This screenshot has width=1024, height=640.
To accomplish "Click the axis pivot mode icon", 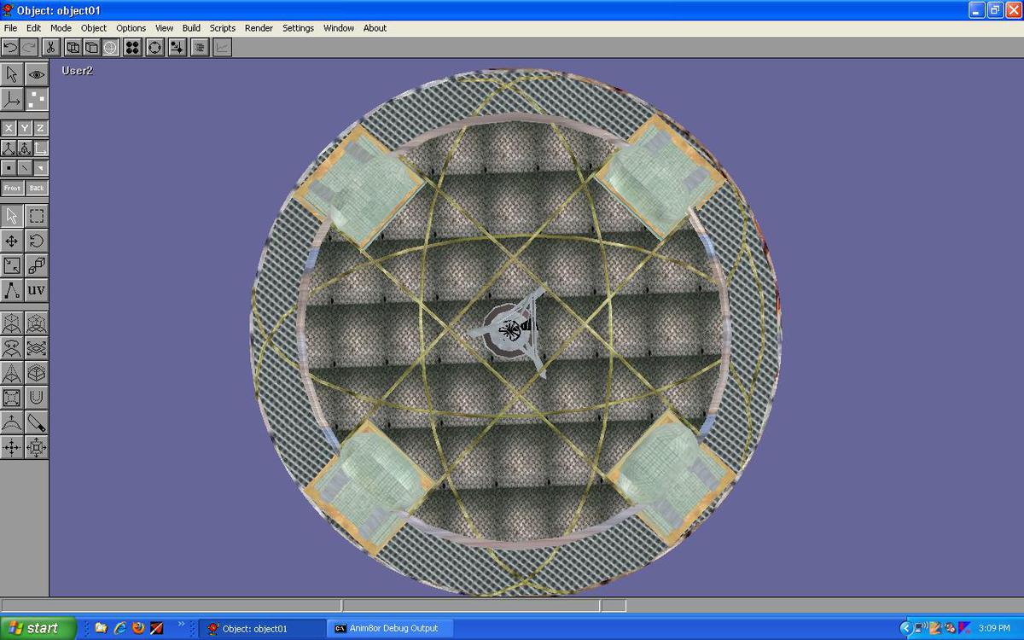I will (12, 99).
